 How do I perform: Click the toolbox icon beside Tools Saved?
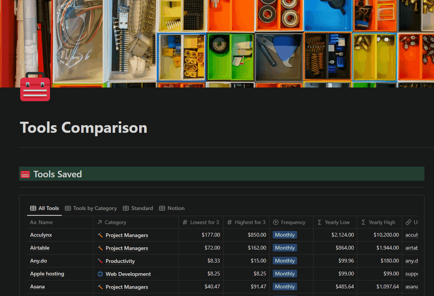pyautogui.click(x=25, y=175)
